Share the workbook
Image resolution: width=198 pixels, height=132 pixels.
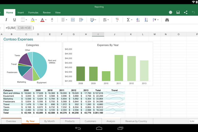[186, 12]
